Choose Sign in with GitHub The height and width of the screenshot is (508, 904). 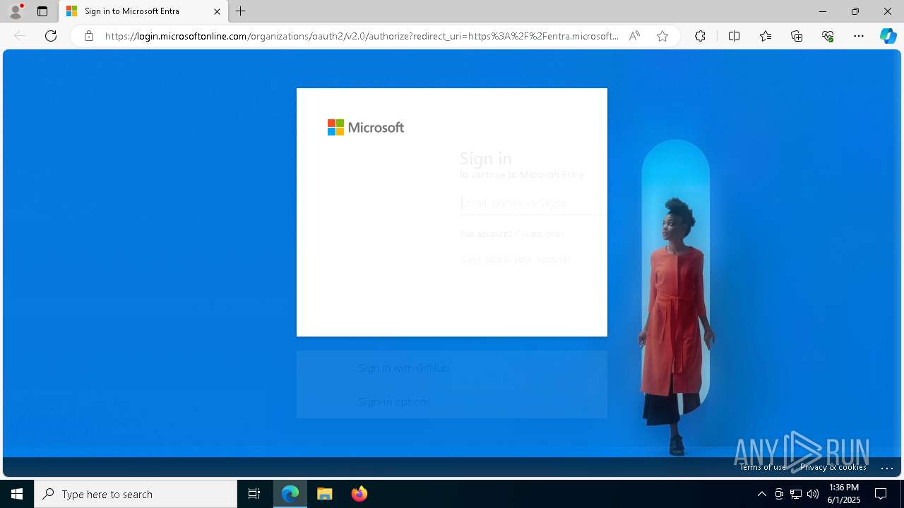[x=452, y=368]
